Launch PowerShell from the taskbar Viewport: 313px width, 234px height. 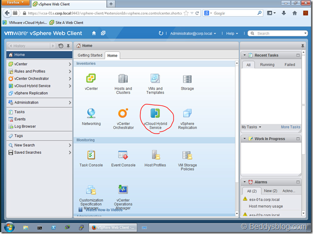(53, 227)
